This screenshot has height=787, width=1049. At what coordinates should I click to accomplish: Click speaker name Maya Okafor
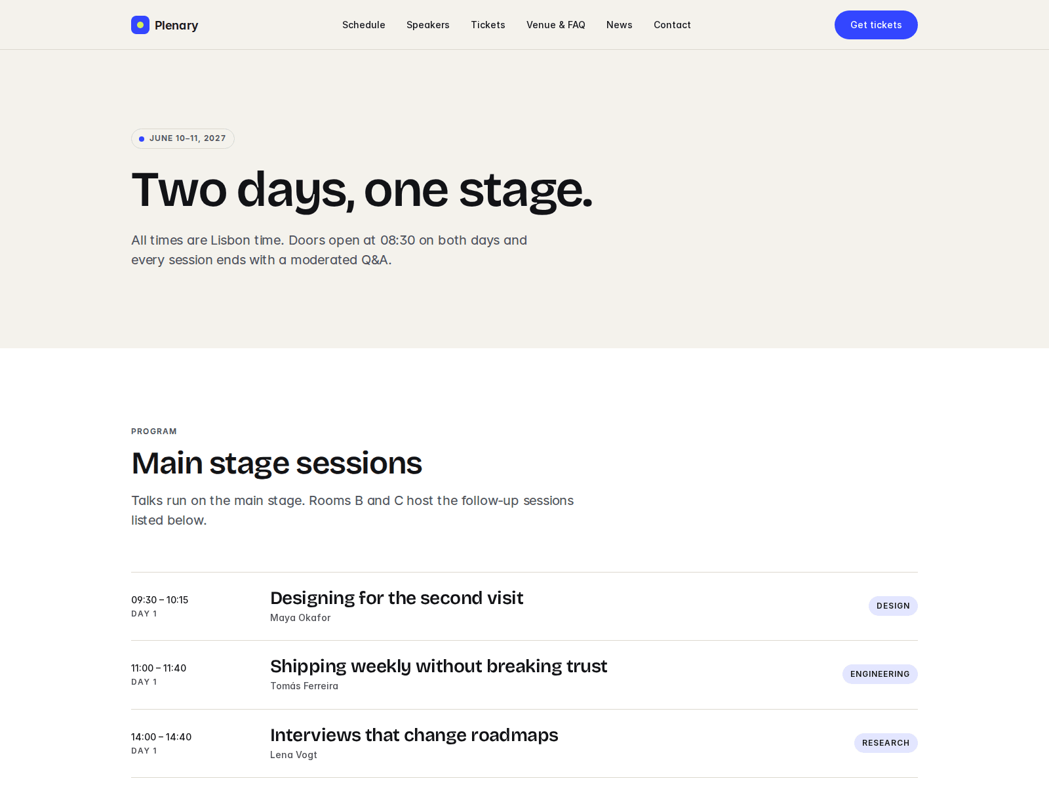(300, 618)
